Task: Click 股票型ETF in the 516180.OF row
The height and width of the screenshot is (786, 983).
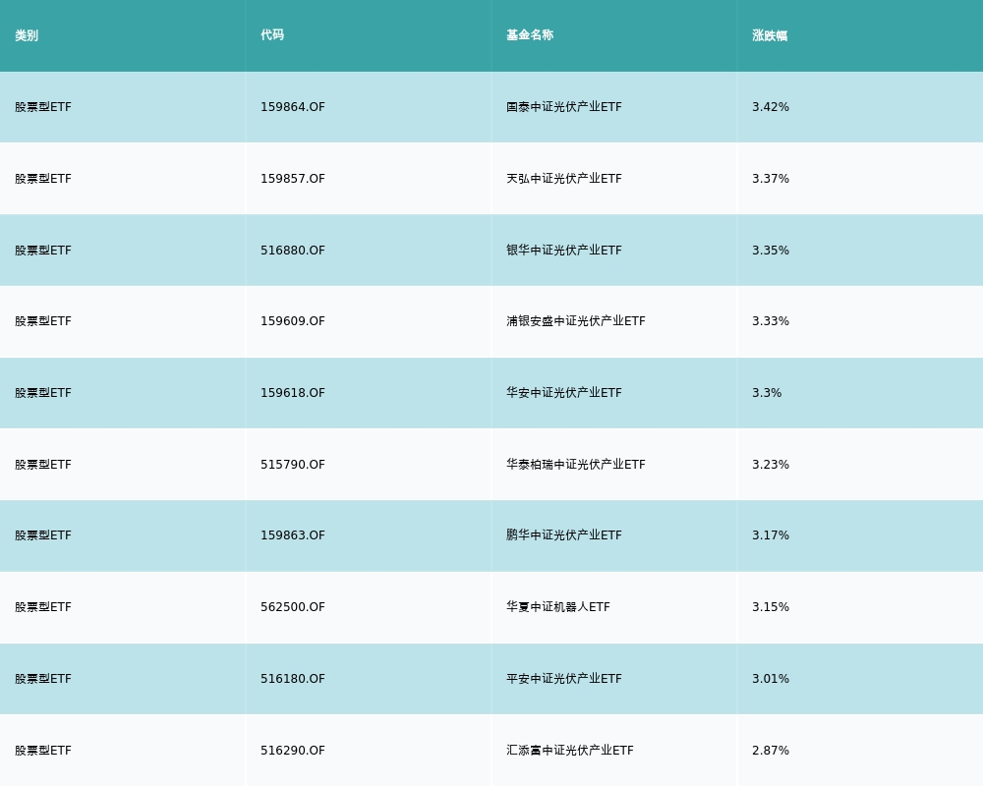Action: point(43,679)
